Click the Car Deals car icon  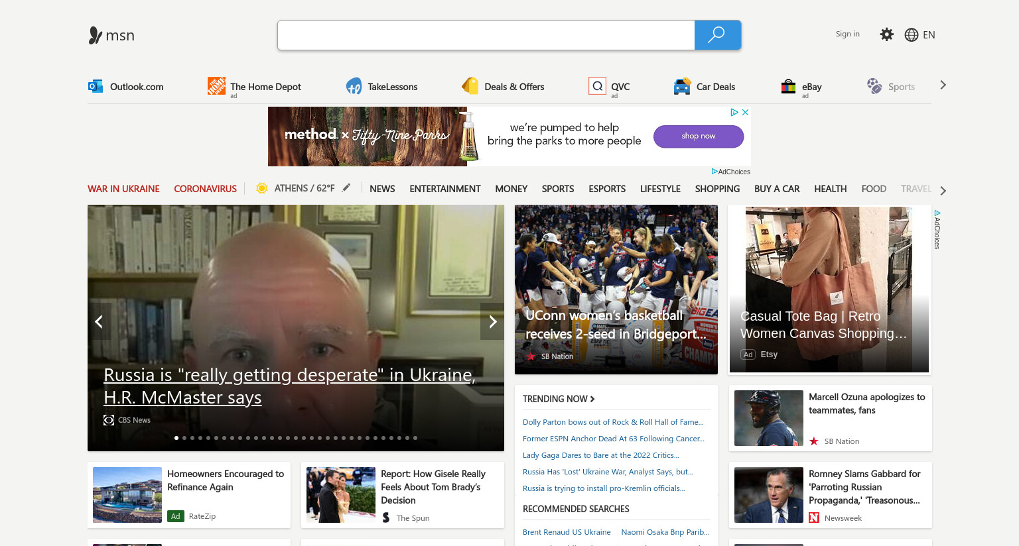click(x=682, y=86)
